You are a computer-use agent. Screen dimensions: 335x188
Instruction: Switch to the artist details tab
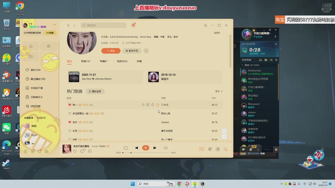point(139,61)
